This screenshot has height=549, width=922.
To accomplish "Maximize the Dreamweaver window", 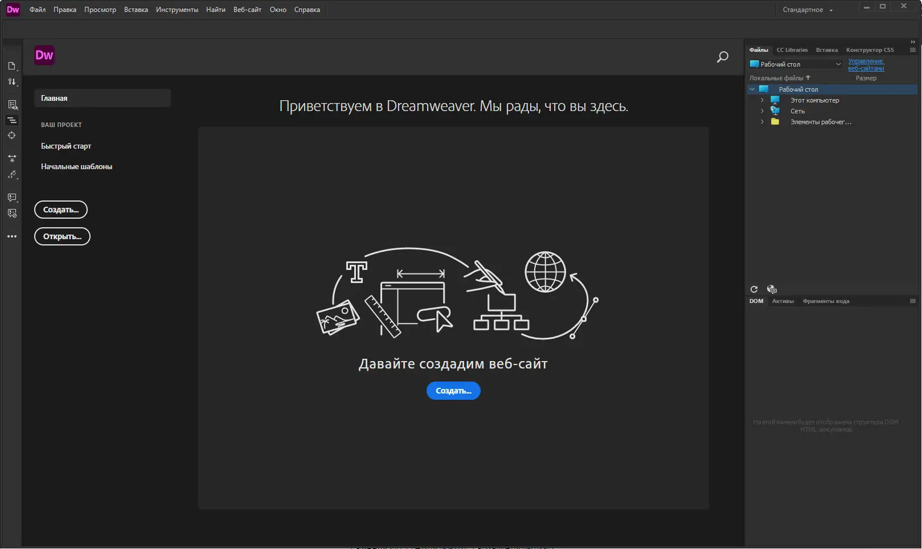I will click(x=883, y=7).
